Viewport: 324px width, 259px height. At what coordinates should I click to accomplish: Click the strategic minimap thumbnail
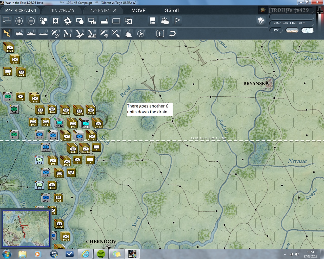(26, 228)
